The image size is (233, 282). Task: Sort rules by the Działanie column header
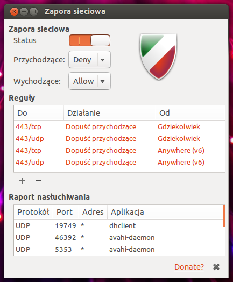(110, 113)
